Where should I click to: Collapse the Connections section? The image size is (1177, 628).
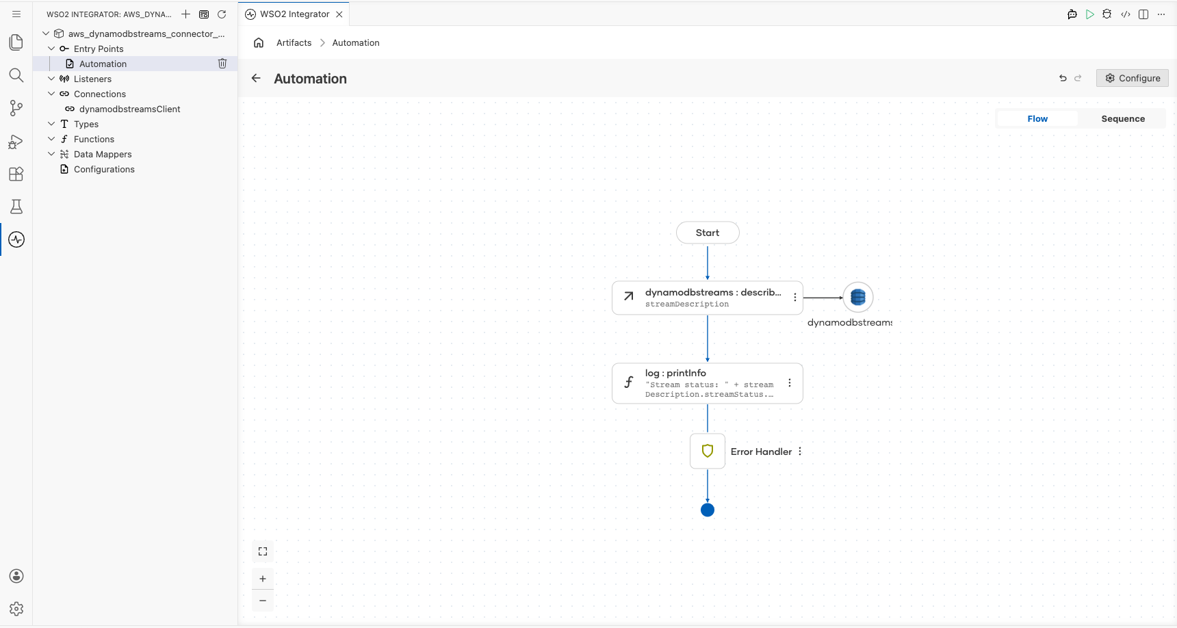pyautogui.click(x=51, y=94)
